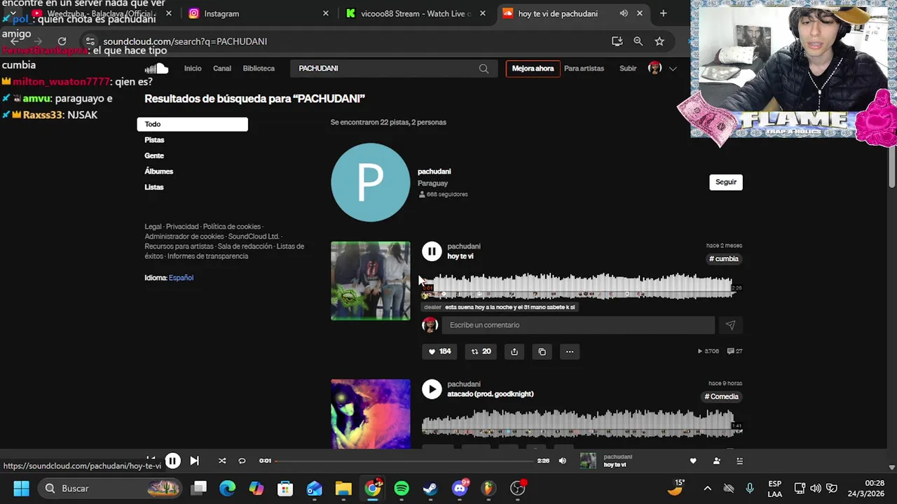Repost 'hoy te vi' with the 20 button
The width and height of the screenshot is (897, 504).
pyautogui.click(x=481, y=351)
